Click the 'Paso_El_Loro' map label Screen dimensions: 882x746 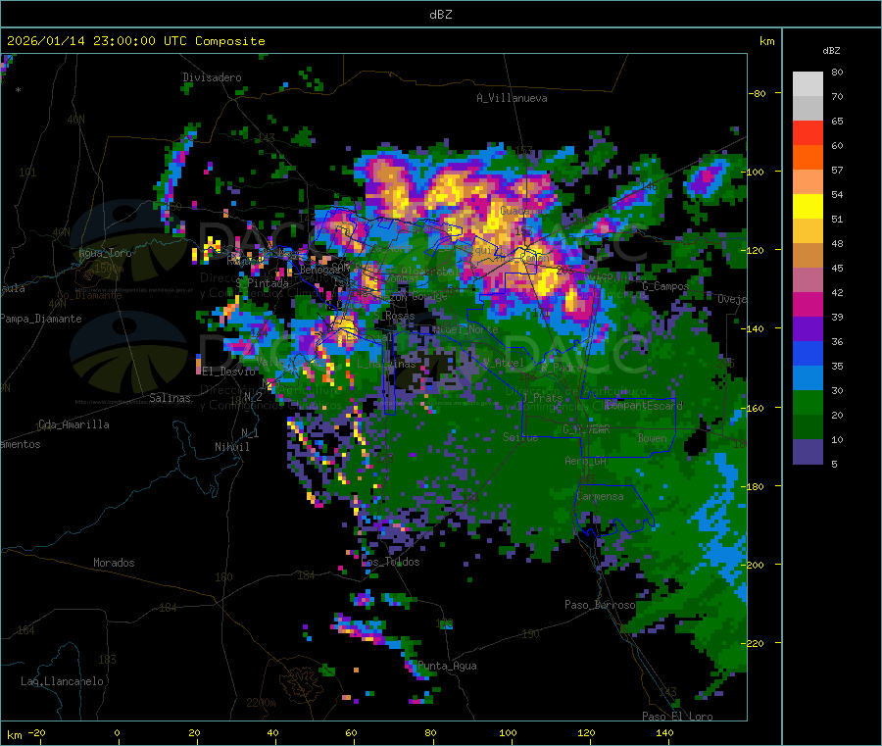click(x=678, y=717)
